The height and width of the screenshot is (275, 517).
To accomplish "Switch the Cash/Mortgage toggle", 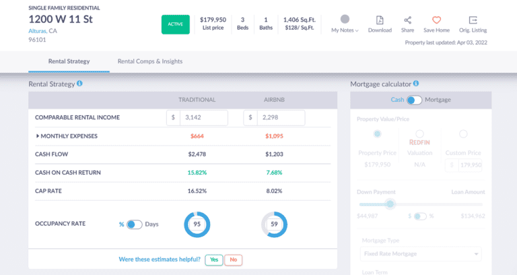I will [414, 100].
